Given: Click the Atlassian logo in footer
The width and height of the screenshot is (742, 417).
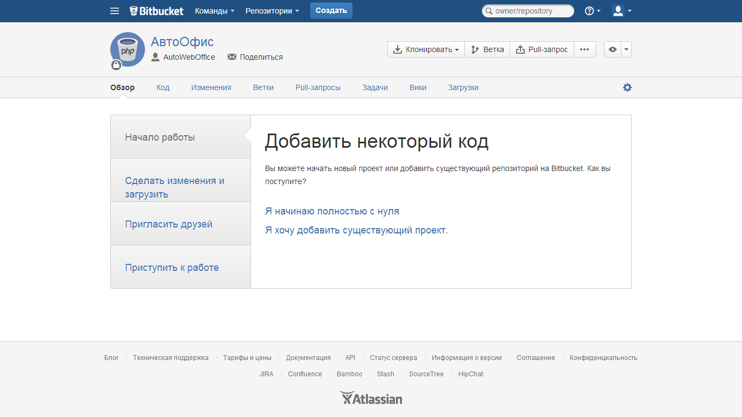Looking at the screenshot, I should (x=371, y=399).
